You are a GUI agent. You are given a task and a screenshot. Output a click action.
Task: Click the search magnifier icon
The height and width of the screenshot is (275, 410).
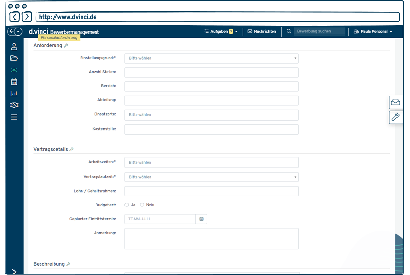click(288, 31)
